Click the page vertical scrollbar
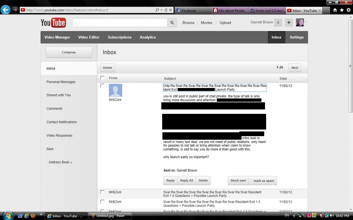 [351, 66]
